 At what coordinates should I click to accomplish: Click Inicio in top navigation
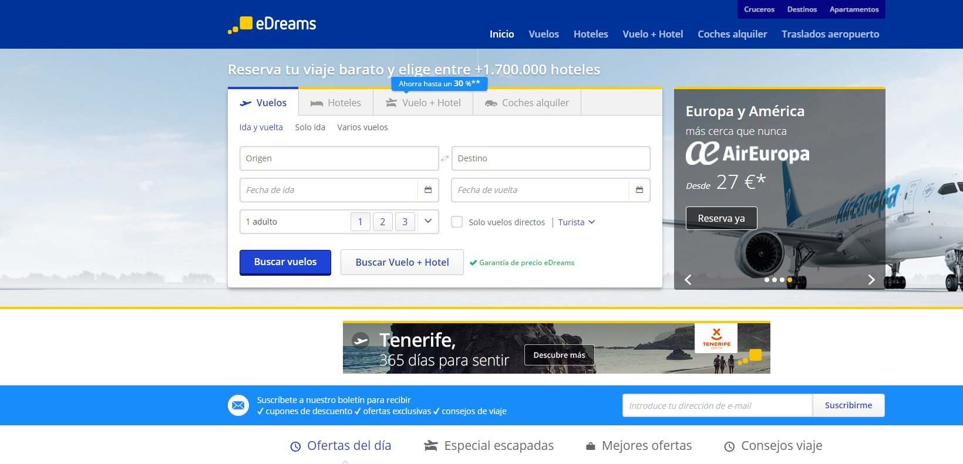tap(502, 34)
